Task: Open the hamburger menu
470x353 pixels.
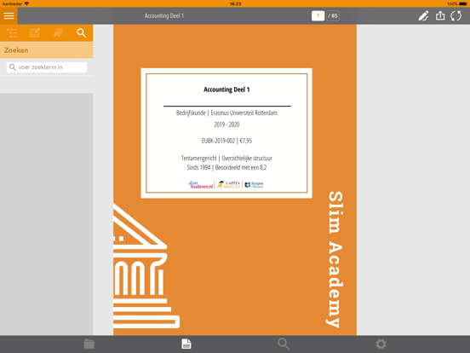Action: click(x=9, y=15)
